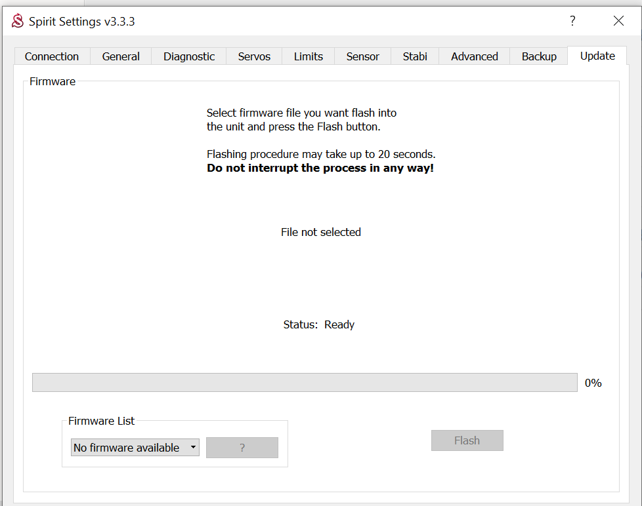
Task: Switch to the Connection tab
Action: click(x=52, y=56)
